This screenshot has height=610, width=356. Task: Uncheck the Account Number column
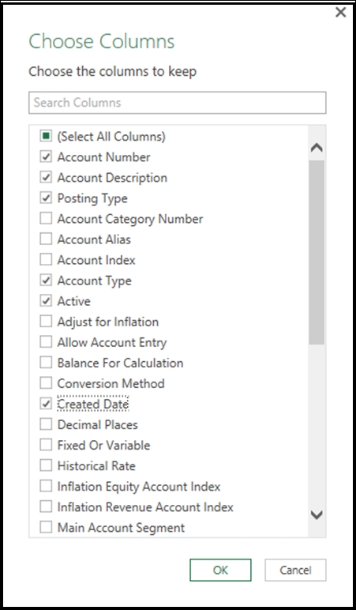click(46, 157)
